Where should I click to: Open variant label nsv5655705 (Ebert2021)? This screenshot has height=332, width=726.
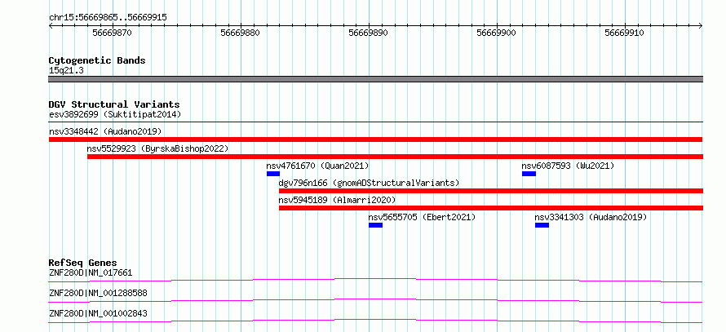click(422, 217)
